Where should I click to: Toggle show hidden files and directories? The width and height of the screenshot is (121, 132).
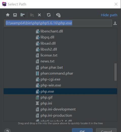click(x=58, y=15)
